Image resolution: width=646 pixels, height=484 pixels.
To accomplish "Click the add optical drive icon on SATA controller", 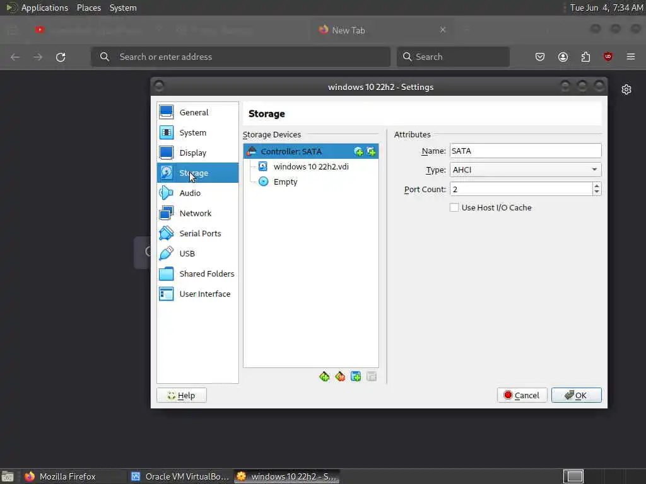I will coord(359,151).
